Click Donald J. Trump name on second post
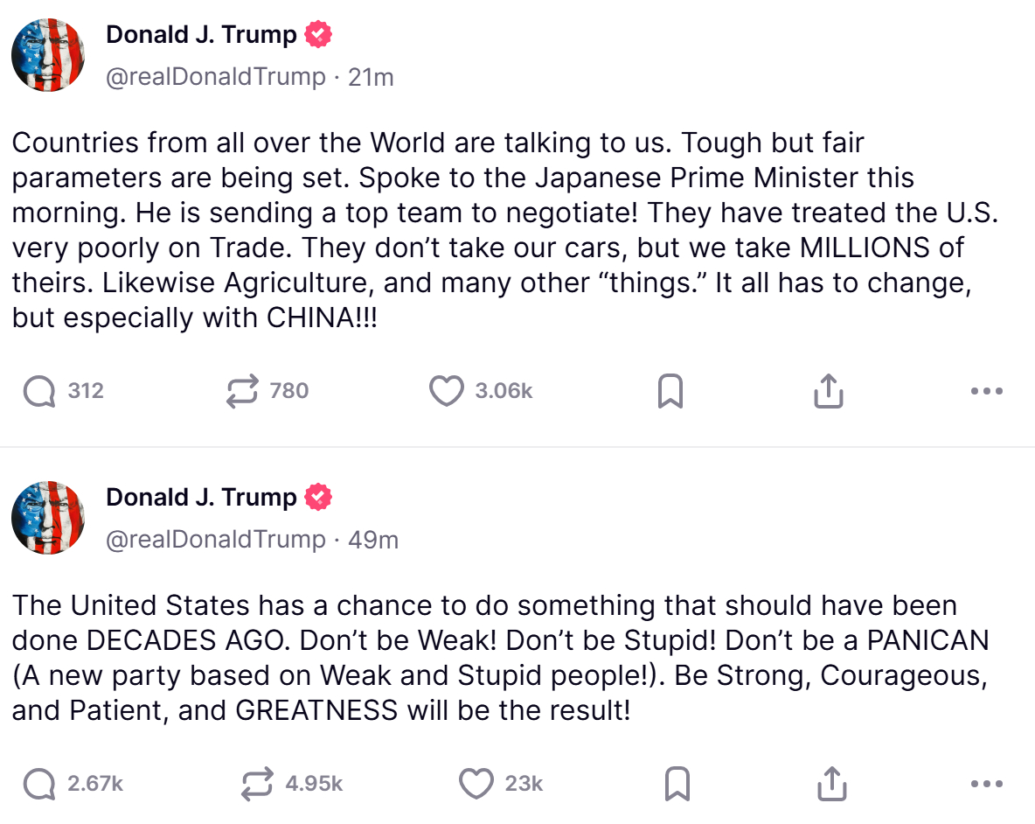Viewport: 1035px width, 824px height. coord(201,497)
